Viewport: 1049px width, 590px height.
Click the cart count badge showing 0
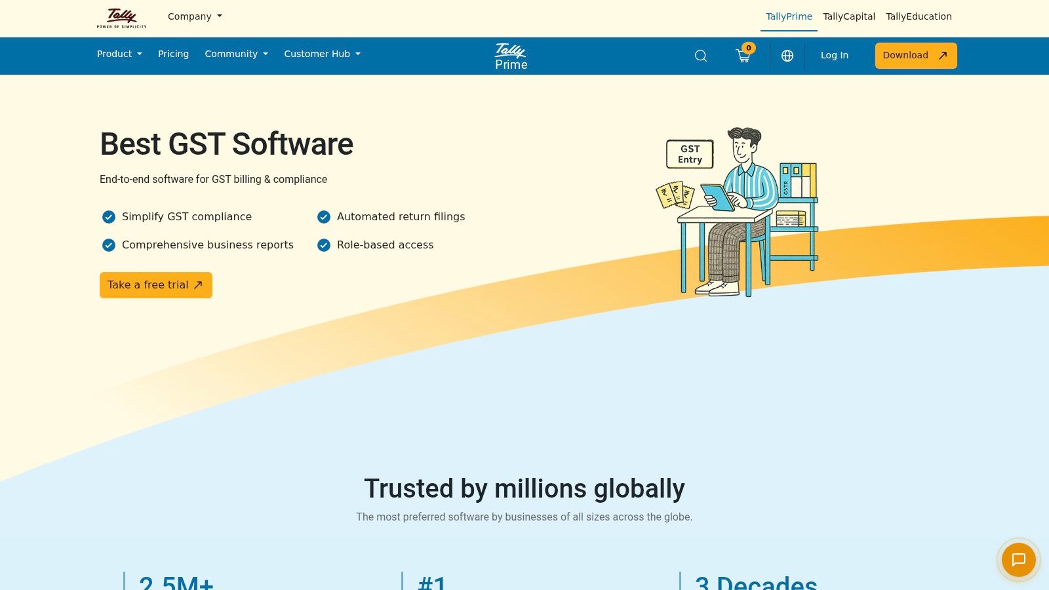[749, 48]
